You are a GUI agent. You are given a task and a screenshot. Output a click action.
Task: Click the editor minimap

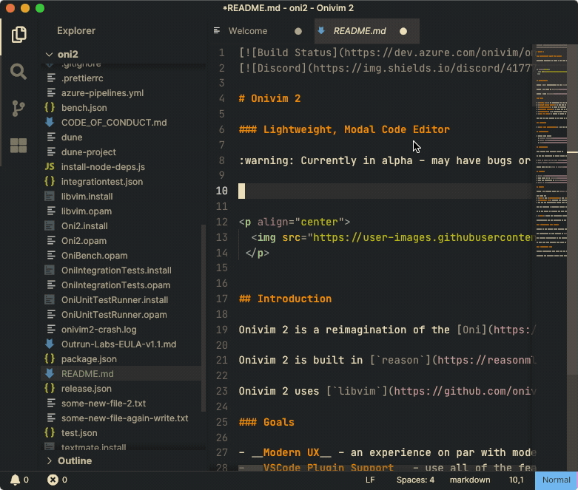tap(551, 151)
